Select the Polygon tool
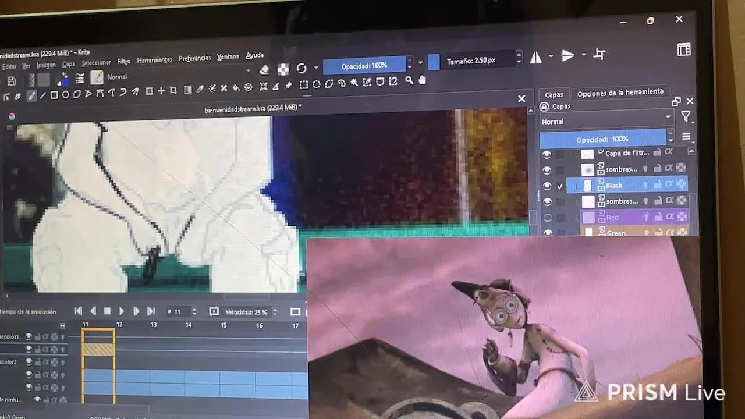Image resolution: width=745 pixels, height=419 pixels. (77, 94)
